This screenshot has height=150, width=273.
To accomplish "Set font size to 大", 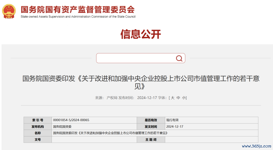I will click(173, 98).
